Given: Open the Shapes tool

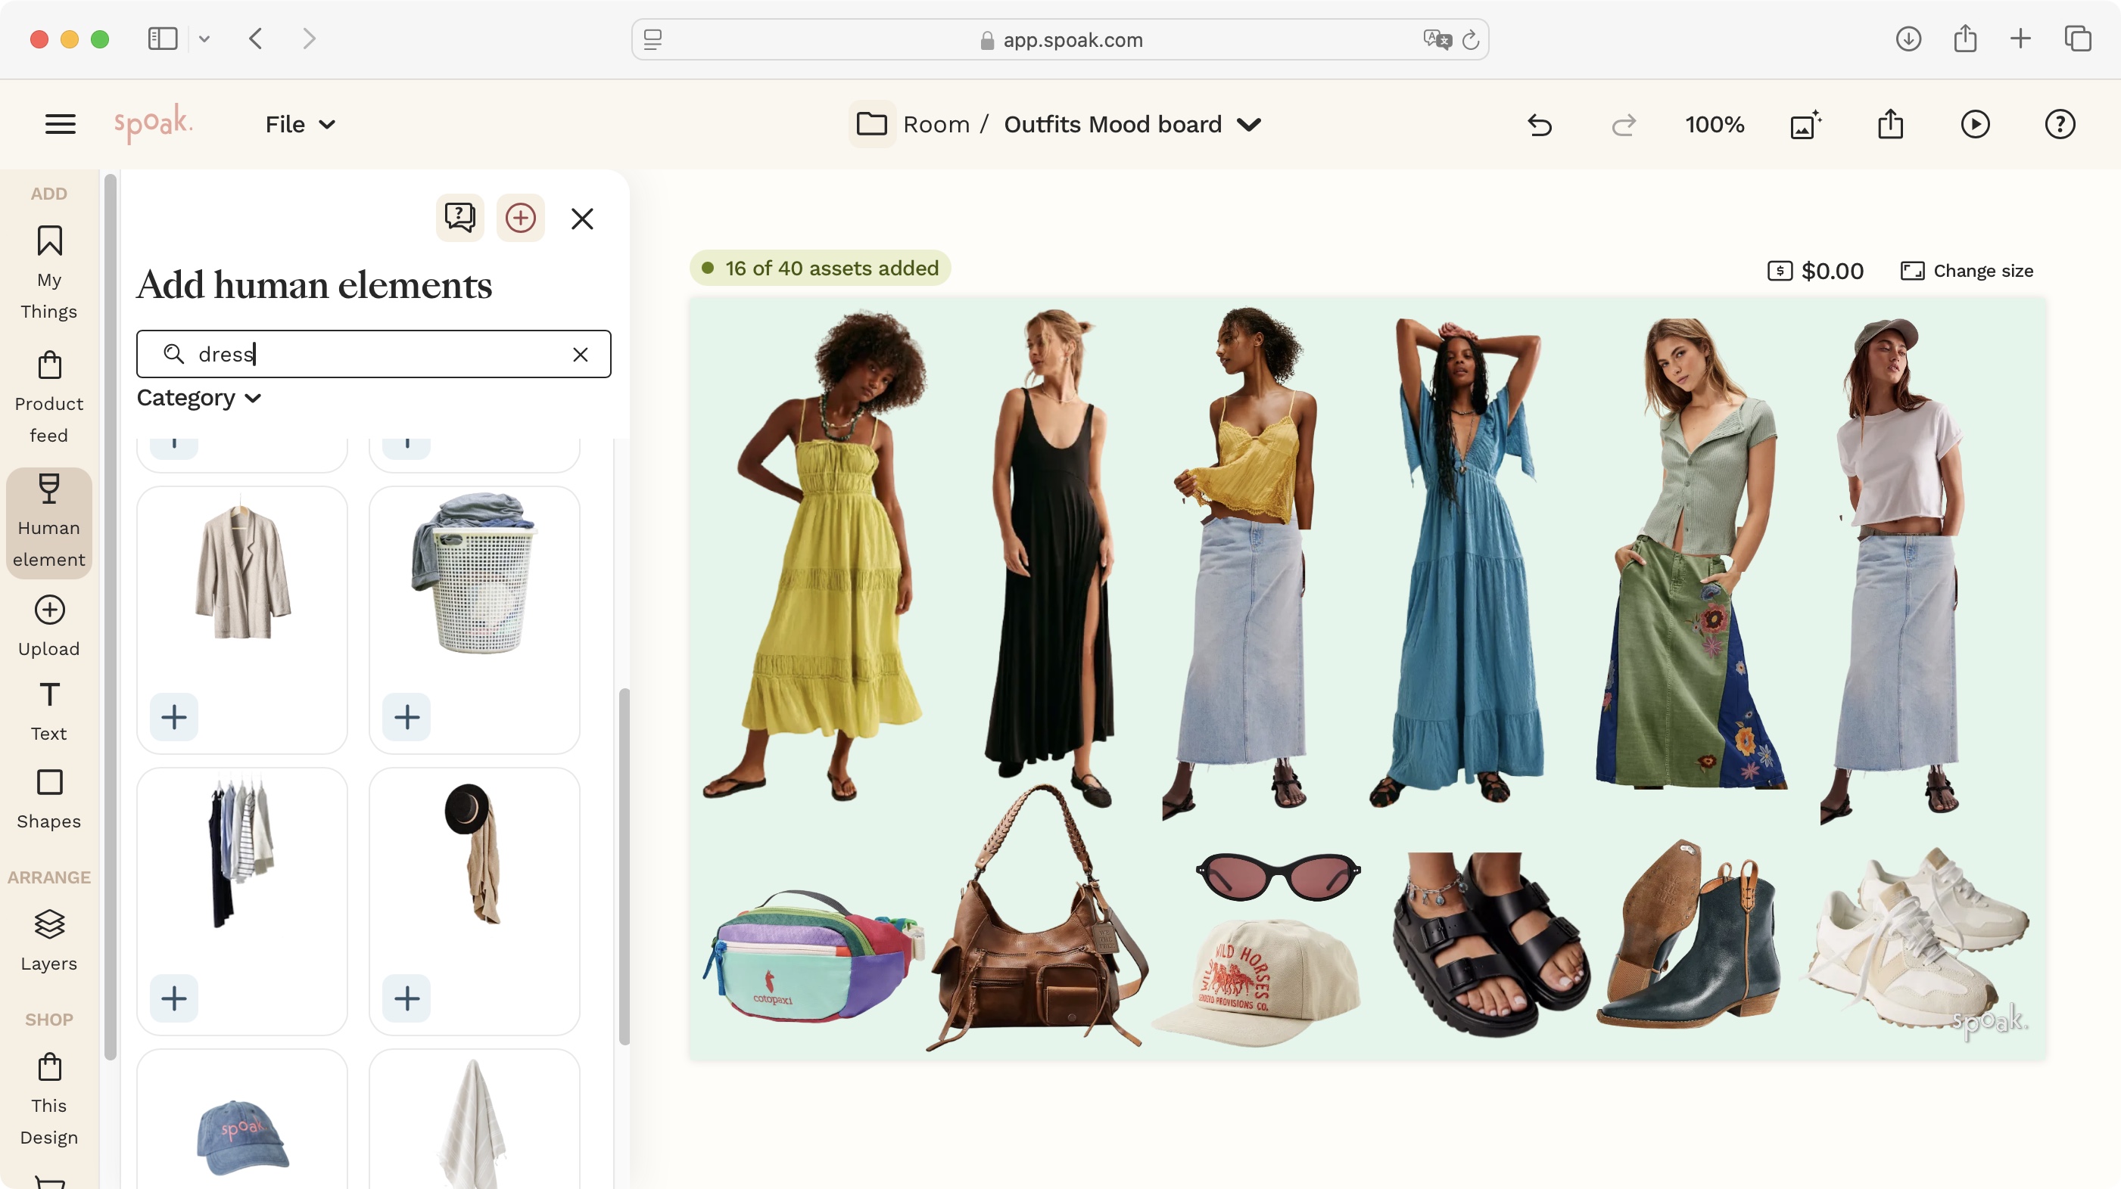Looking at the screenshot, I should pyautogui.click(x=48, y=798).
